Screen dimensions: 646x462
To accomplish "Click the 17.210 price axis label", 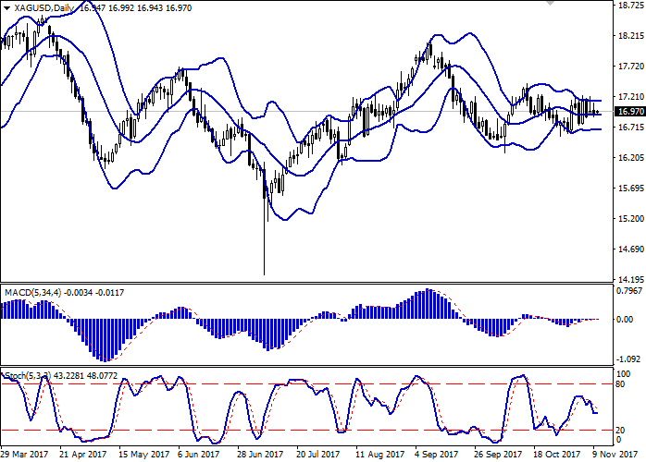I will tap(629, 97).
